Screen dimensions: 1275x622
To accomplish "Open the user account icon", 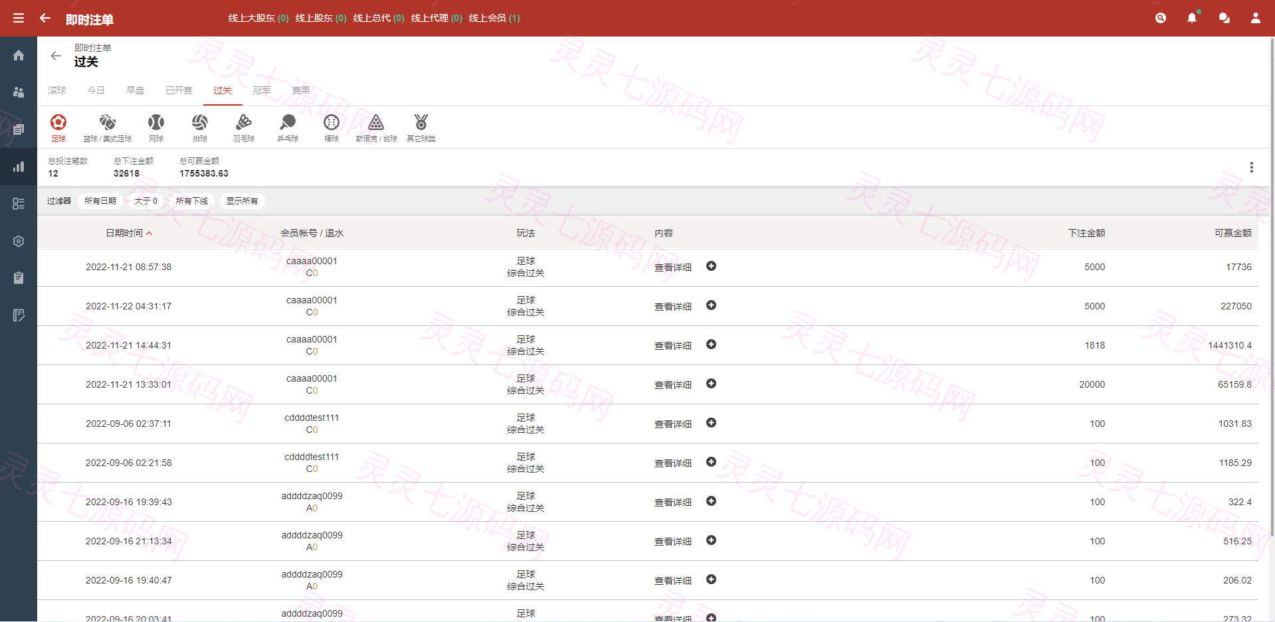I will (1256, 18).
